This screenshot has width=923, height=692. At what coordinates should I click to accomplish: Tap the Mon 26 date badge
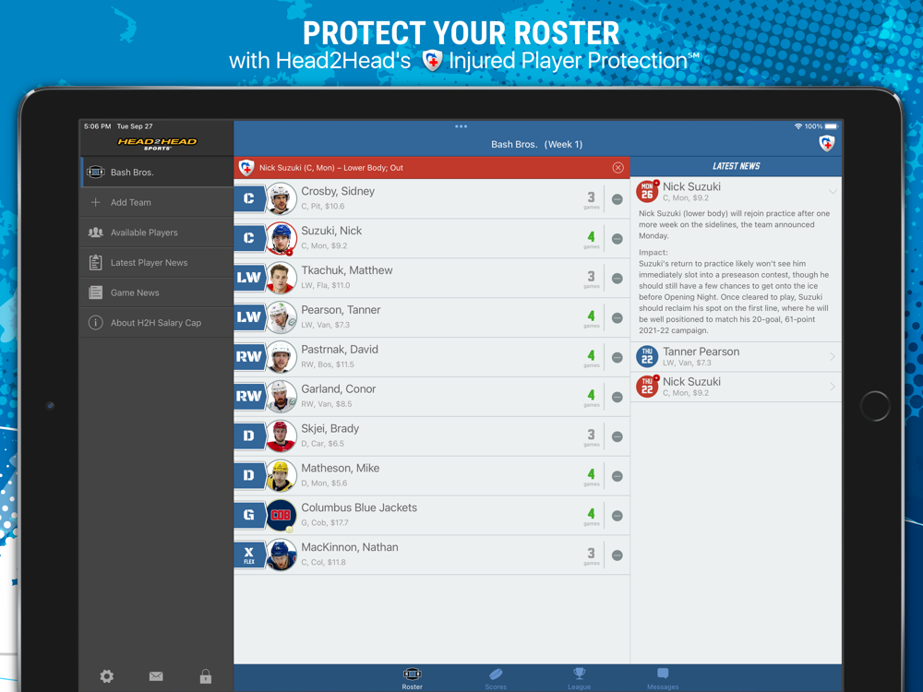coord(647,191)
